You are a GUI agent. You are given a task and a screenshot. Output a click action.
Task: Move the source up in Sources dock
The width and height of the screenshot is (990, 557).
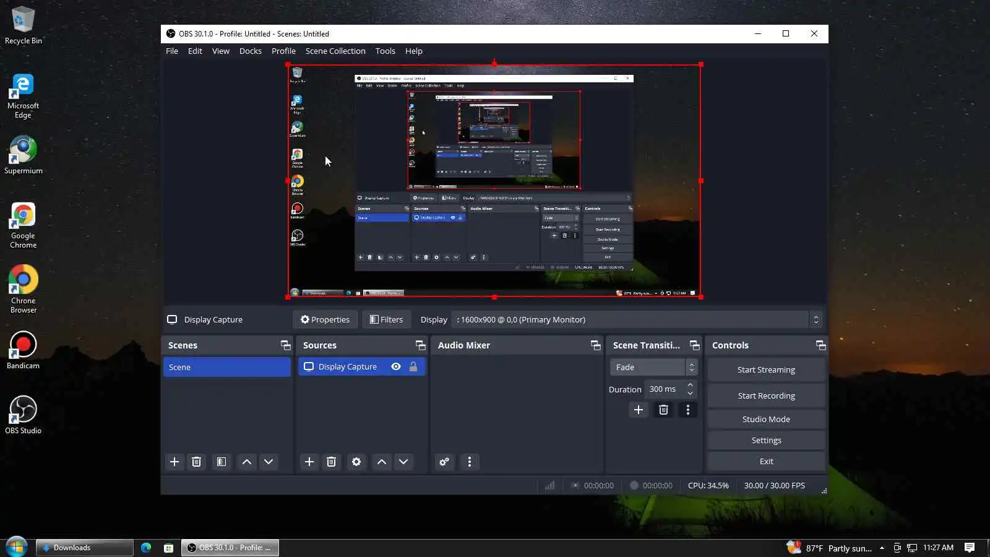pyautogui.click(x=382, y=462)
